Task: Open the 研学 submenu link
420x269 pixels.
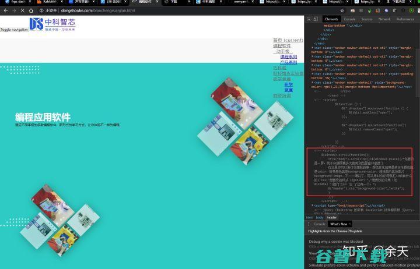Action: click(x=289, y=84)
